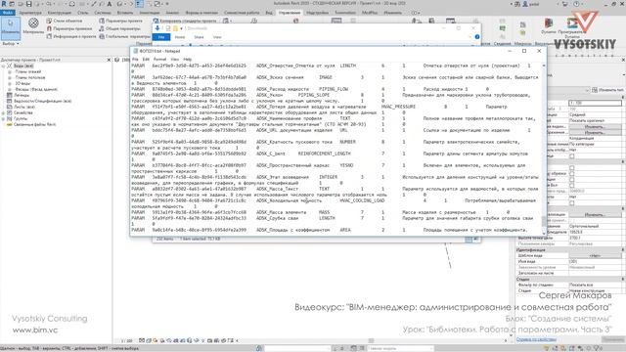The width and height of the screenshot is (626, 352).
Task: Click the help question mark icon in Revit title bar
Action: pos(576,4)
